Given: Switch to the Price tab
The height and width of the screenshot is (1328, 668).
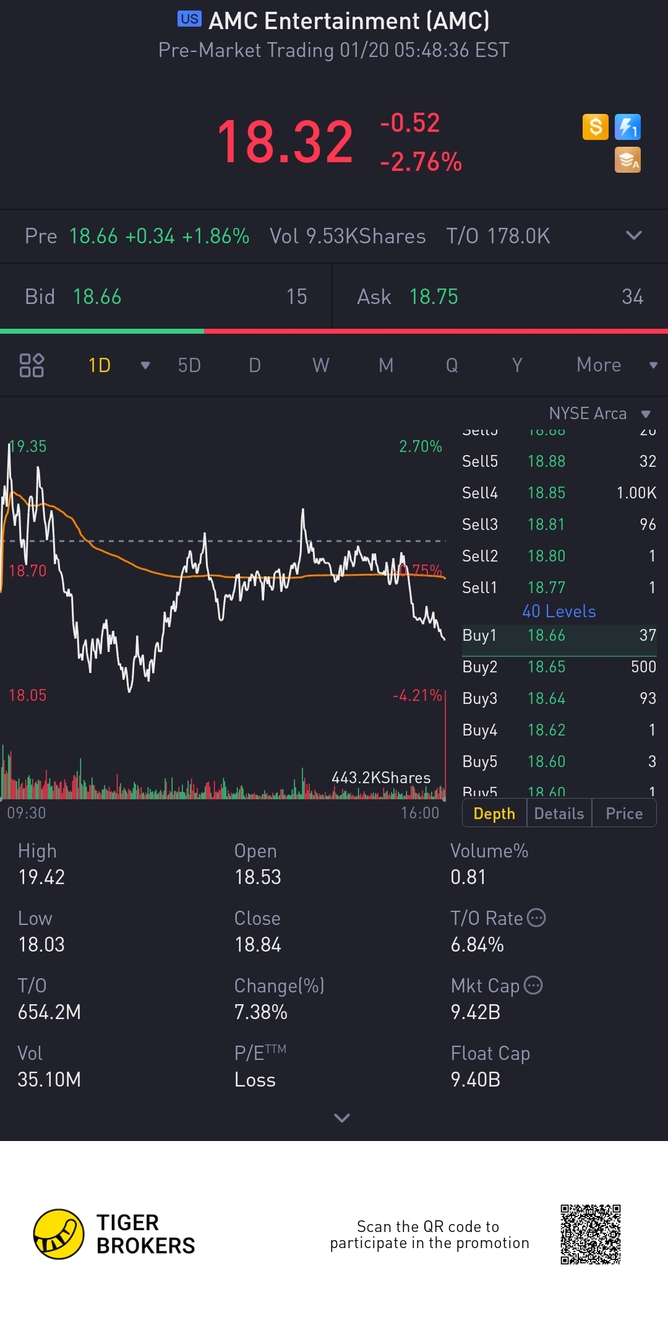Looking at the screenshot, I should (x=623, y=814).
